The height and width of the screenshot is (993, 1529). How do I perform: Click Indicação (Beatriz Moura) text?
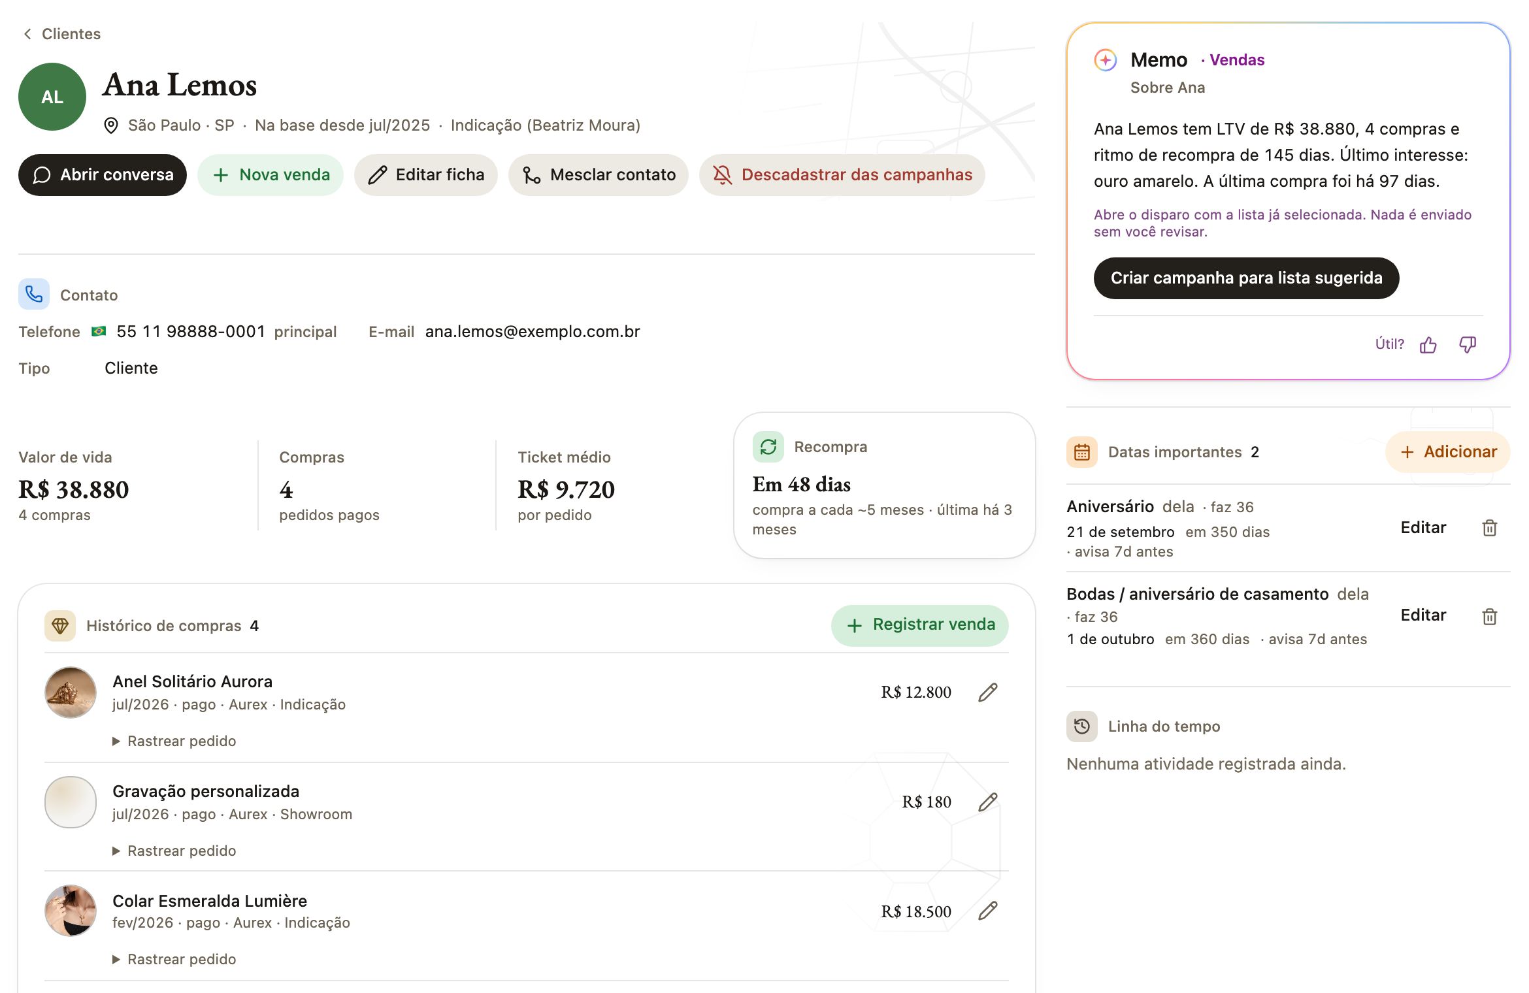coord(546,125)
